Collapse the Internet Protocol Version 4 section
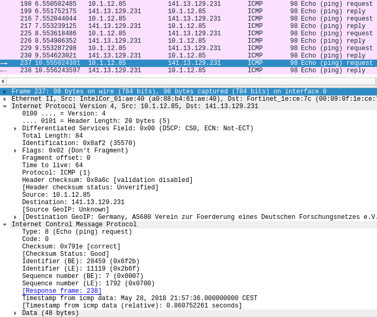The width and height of the screenshot is (377, 317). 5,107
